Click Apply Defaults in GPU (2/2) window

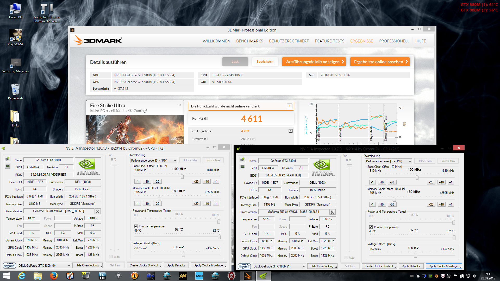coord(411,266)
